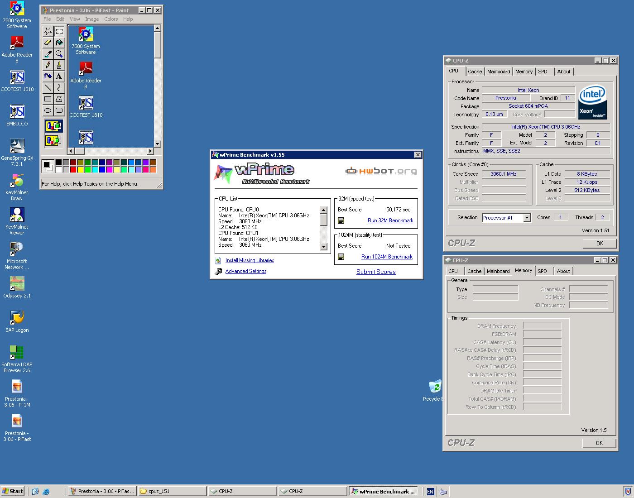The height and width of the screenshot is (498, 634).
Task: Open the Help menu in Paint
Action: 128,19
